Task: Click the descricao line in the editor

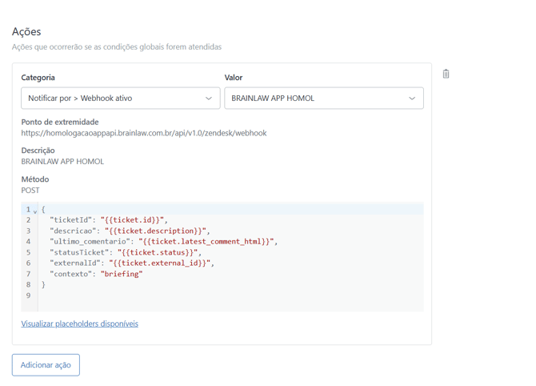Action: pos(128,231)
